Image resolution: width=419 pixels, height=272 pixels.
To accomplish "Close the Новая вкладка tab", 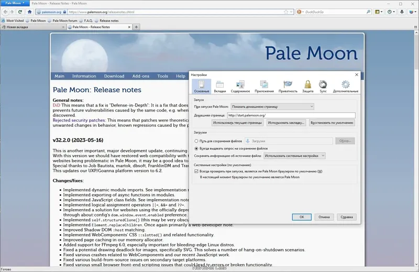I will [x=63, y=27].
